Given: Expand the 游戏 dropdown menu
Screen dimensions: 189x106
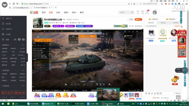Looking at the screenshot, I should click(74, 12).
